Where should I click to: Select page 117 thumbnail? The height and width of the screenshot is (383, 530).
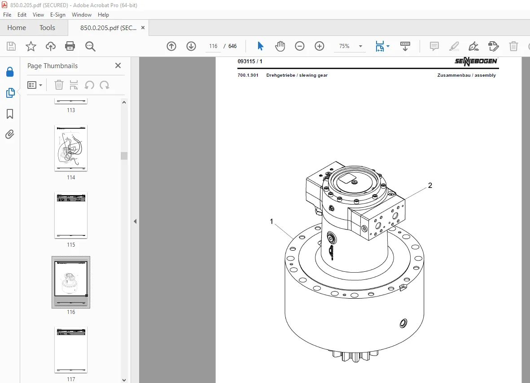[71, 349]
